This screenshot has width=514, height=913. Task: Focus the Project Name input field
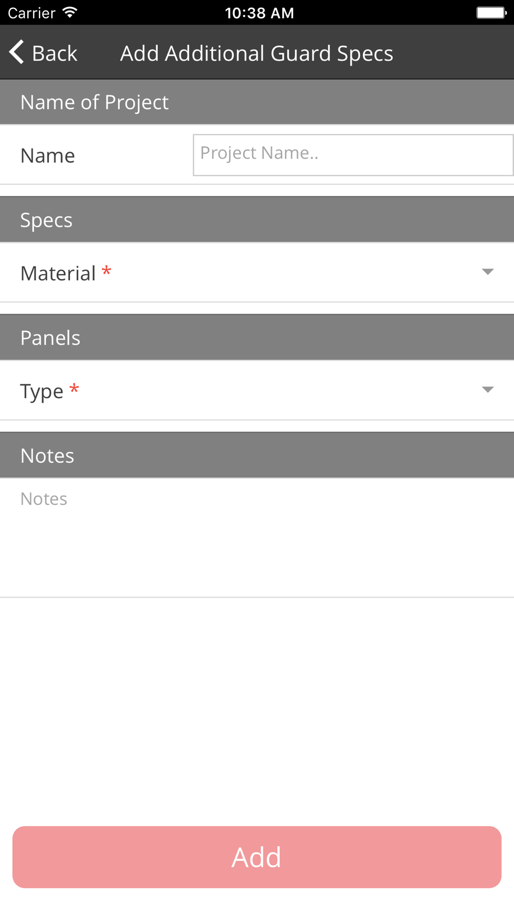pyautogui.click(x=353, y=155)
